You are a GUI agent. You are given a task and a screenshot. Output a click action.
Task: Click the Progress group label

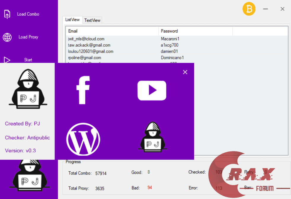coord(73,162)
